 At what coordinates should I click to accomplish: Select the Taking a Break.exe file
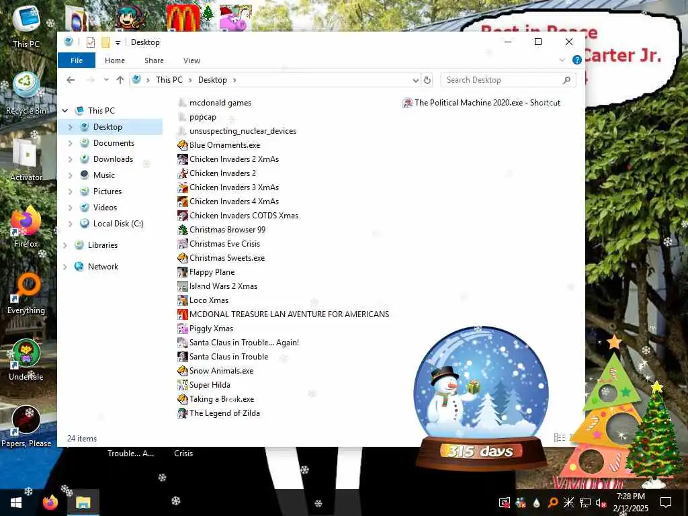[x=216, y=399]
